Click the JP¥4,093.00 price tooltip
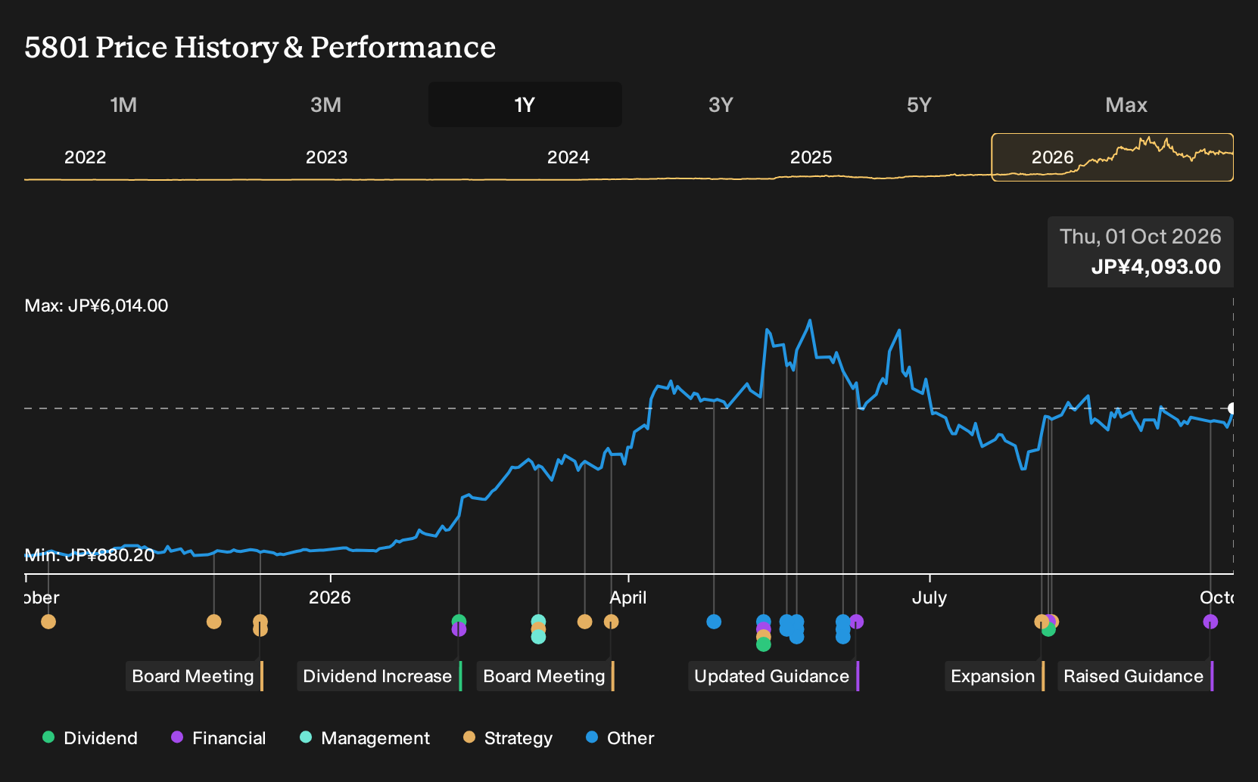 [1141, 252]
